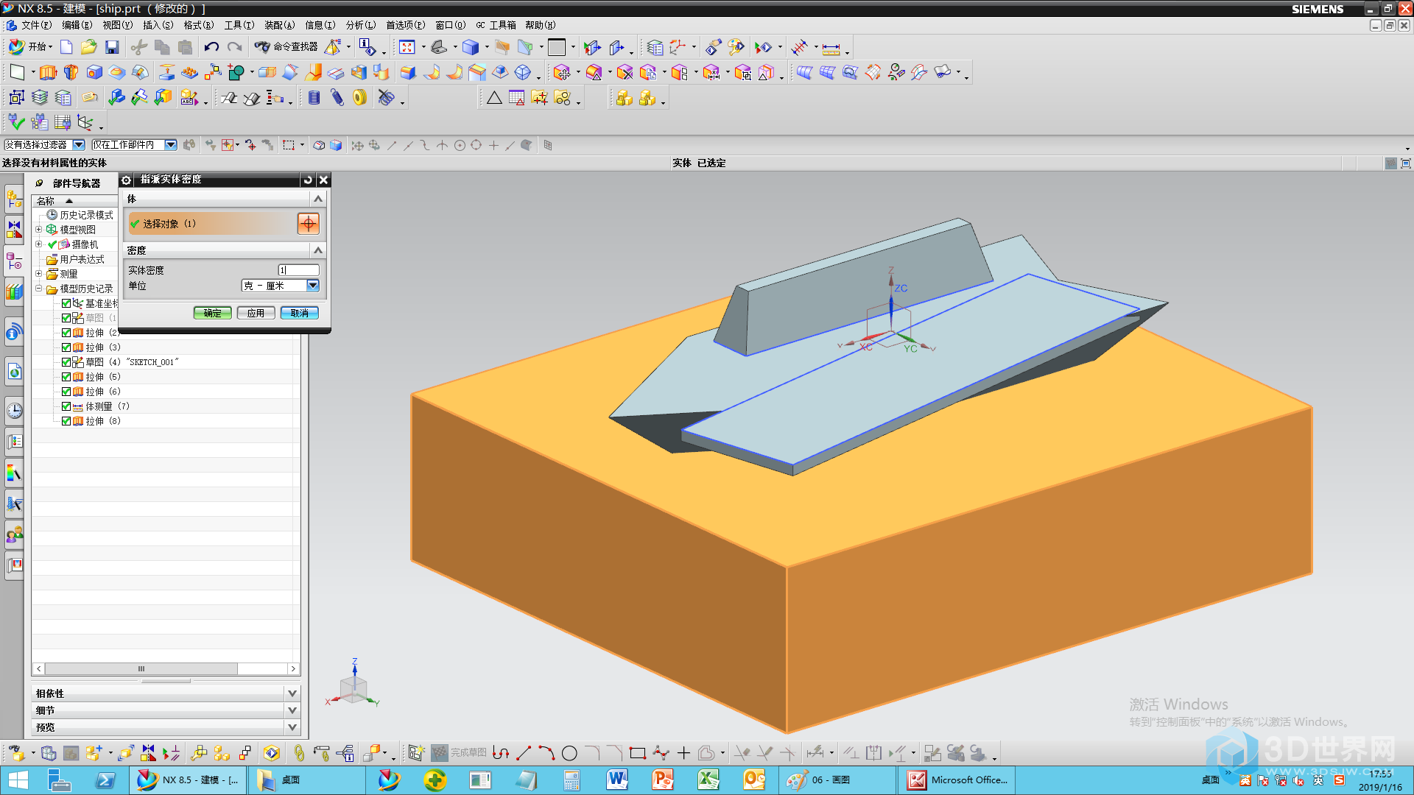Click the New file icon
Viewport: 1414px width, 795px height.
point(66,47)
